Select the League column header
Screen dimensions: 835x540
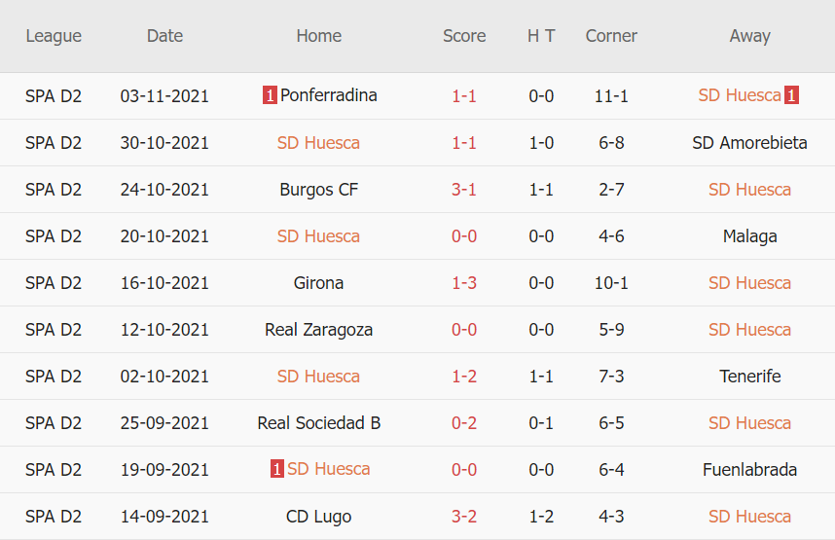[x=54, y=36]
